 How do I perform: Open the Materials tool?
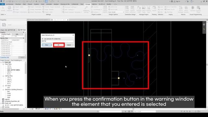9,9
